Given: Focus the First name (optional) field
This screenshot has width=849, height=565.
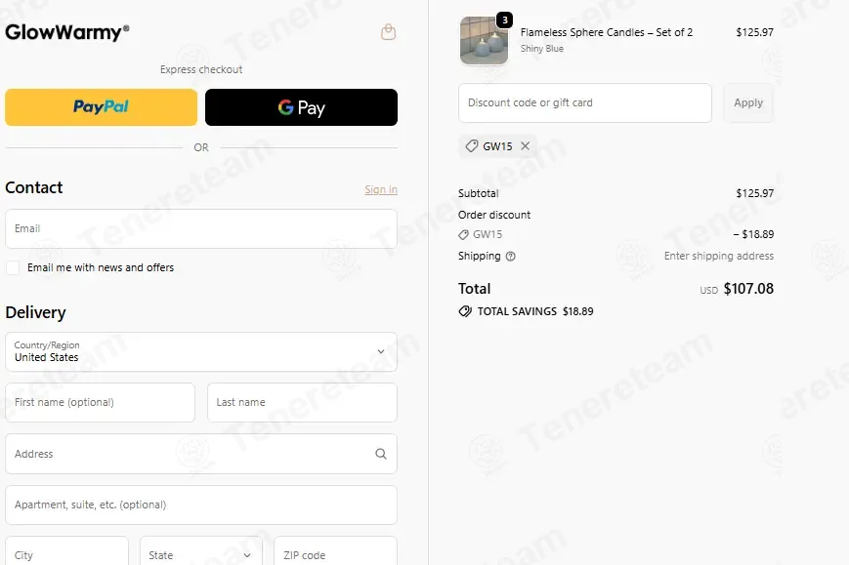Looking at the screenshot, I should (x=101, y=402).
